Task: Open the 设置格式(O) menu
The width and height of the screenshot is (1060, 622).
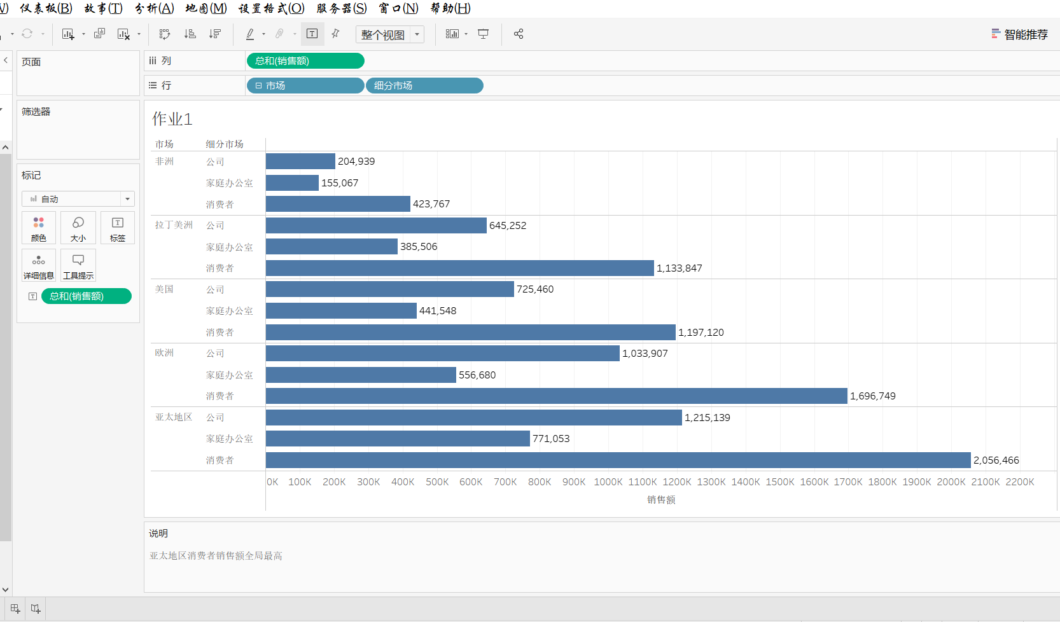Action: (x=272, y=8)
